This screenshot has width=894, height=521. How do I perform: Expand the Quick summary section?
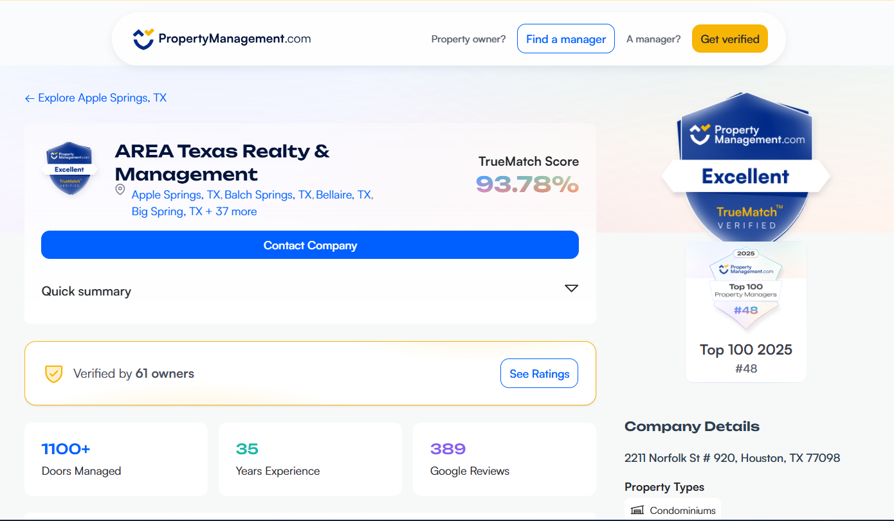86,291
